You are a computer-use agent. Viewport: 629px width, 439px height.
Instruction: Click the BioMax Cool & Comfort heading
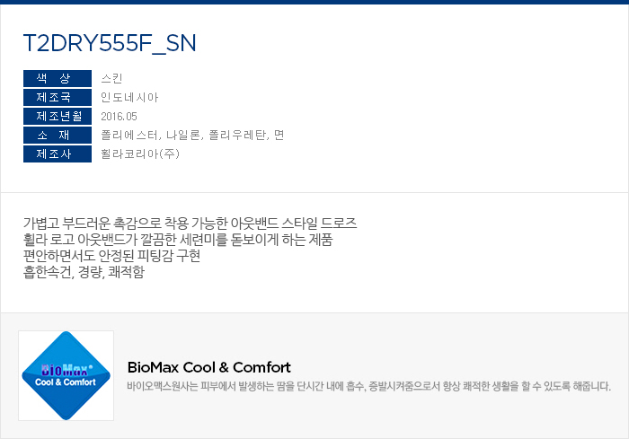click(209, 367)
